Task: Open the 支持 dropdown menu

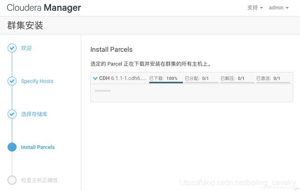Action: [x=255, y=7]
